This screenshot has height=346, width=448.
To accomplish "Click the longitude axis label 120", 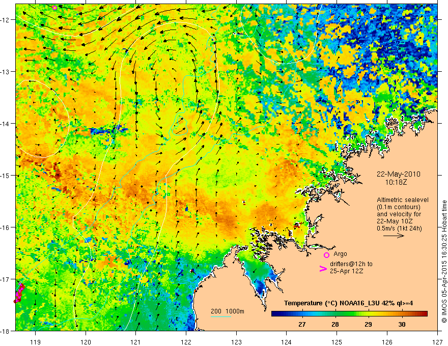I will (x=86, y=342).
